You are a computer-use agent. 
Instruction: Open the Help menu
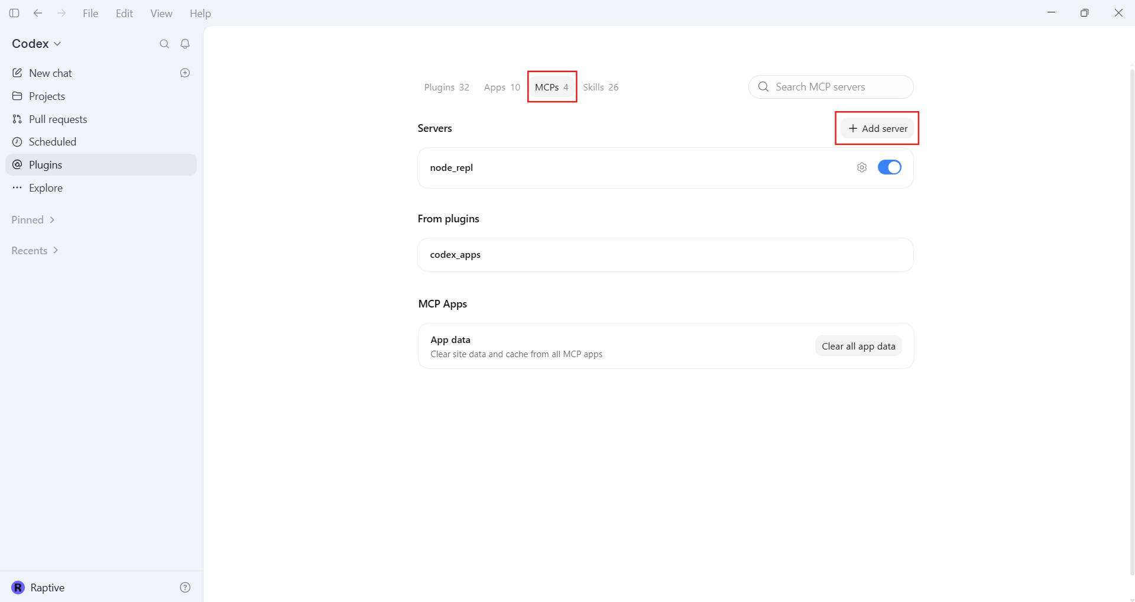tap(200, 13)
